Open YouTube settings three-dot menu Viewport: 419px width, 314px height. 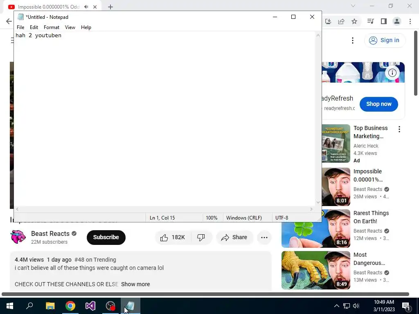tap(353, 40)
